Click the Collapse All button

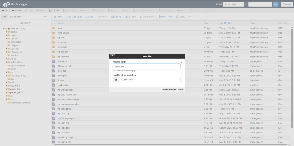pos(25,23)
